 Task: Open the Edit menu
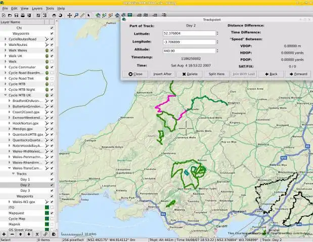(x=14, y=9)
